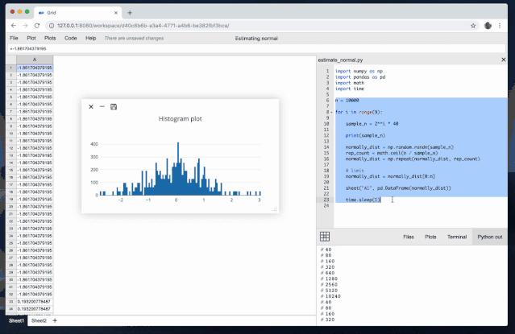Select the Python out tab
This screenshot has height=334, width=515.
point(490,237)
